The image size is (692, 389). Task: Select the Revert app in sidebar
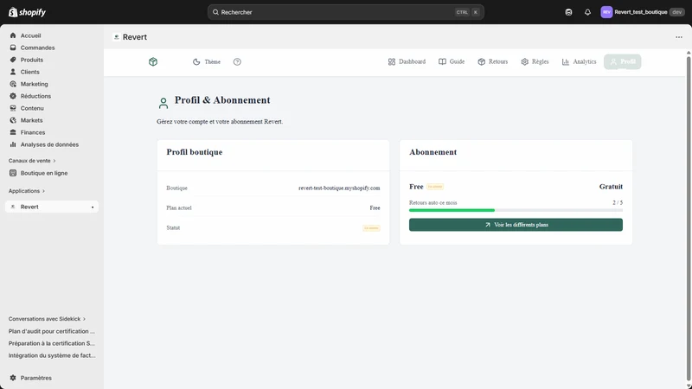click(52, 207)
